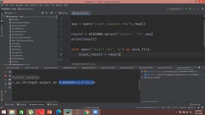This screenshot has height=115, width=205.
Task: Expand the result variable in variables pane
Action: point(142,72)
